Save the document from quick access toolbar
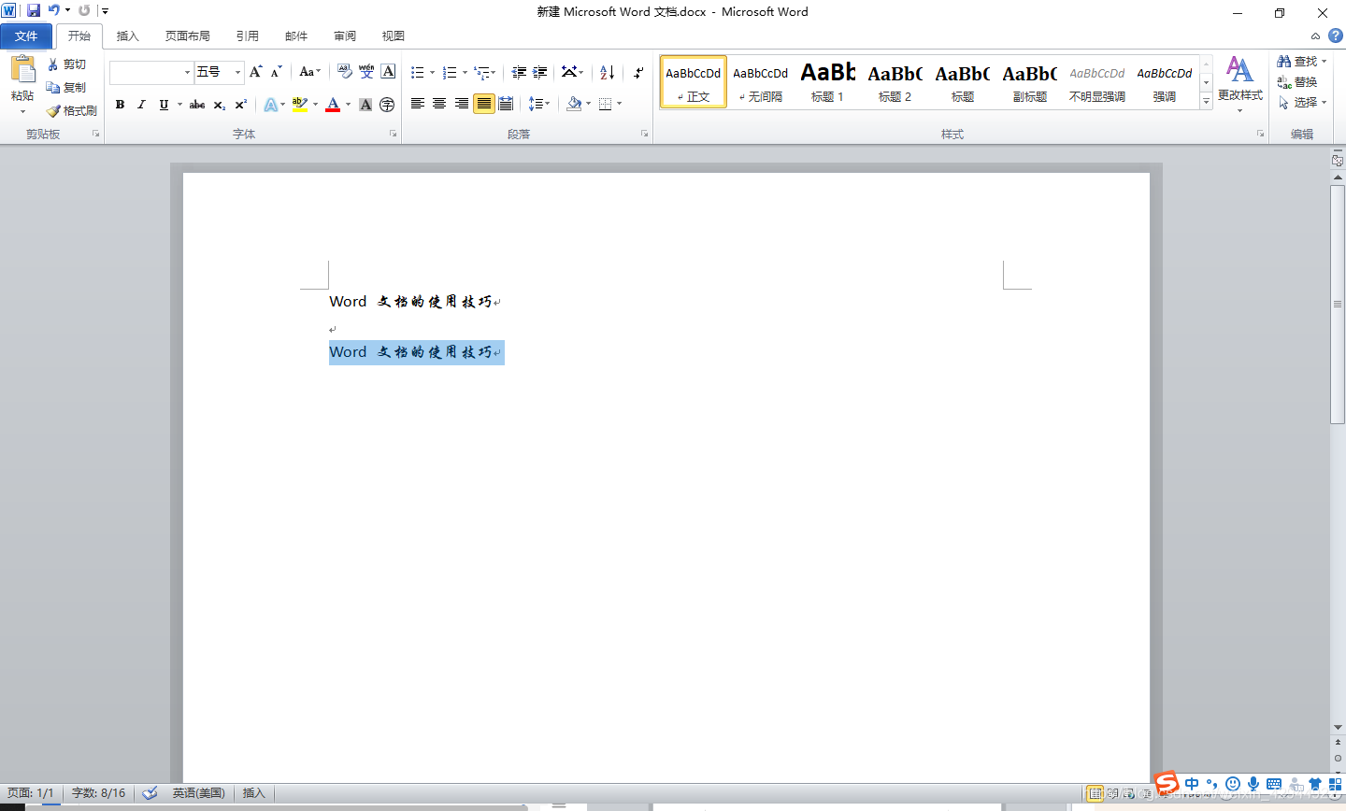The width and height of the screenshot is (1346, 811). pos(34,10)
